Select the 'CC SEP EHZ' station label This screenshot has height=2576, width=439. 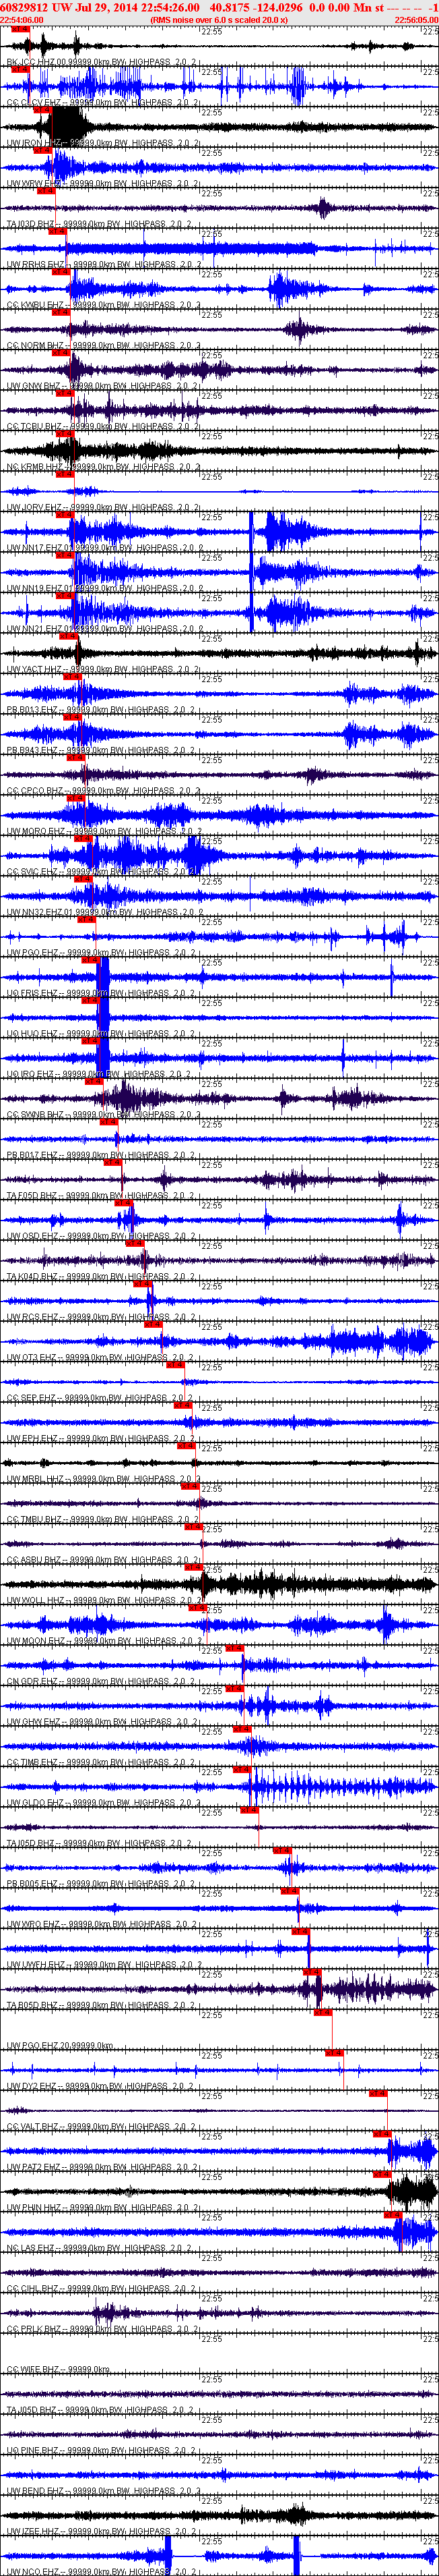click(x=31, y=1397)
